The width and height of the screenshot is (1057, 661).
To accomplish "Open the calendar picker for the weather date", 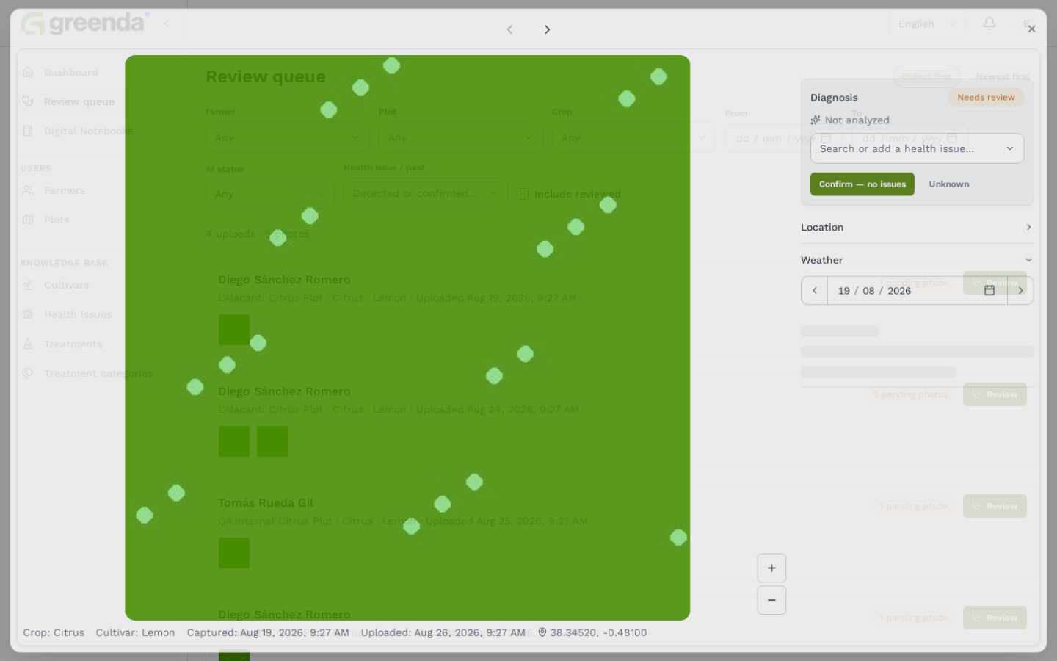I will click(989, 290).
